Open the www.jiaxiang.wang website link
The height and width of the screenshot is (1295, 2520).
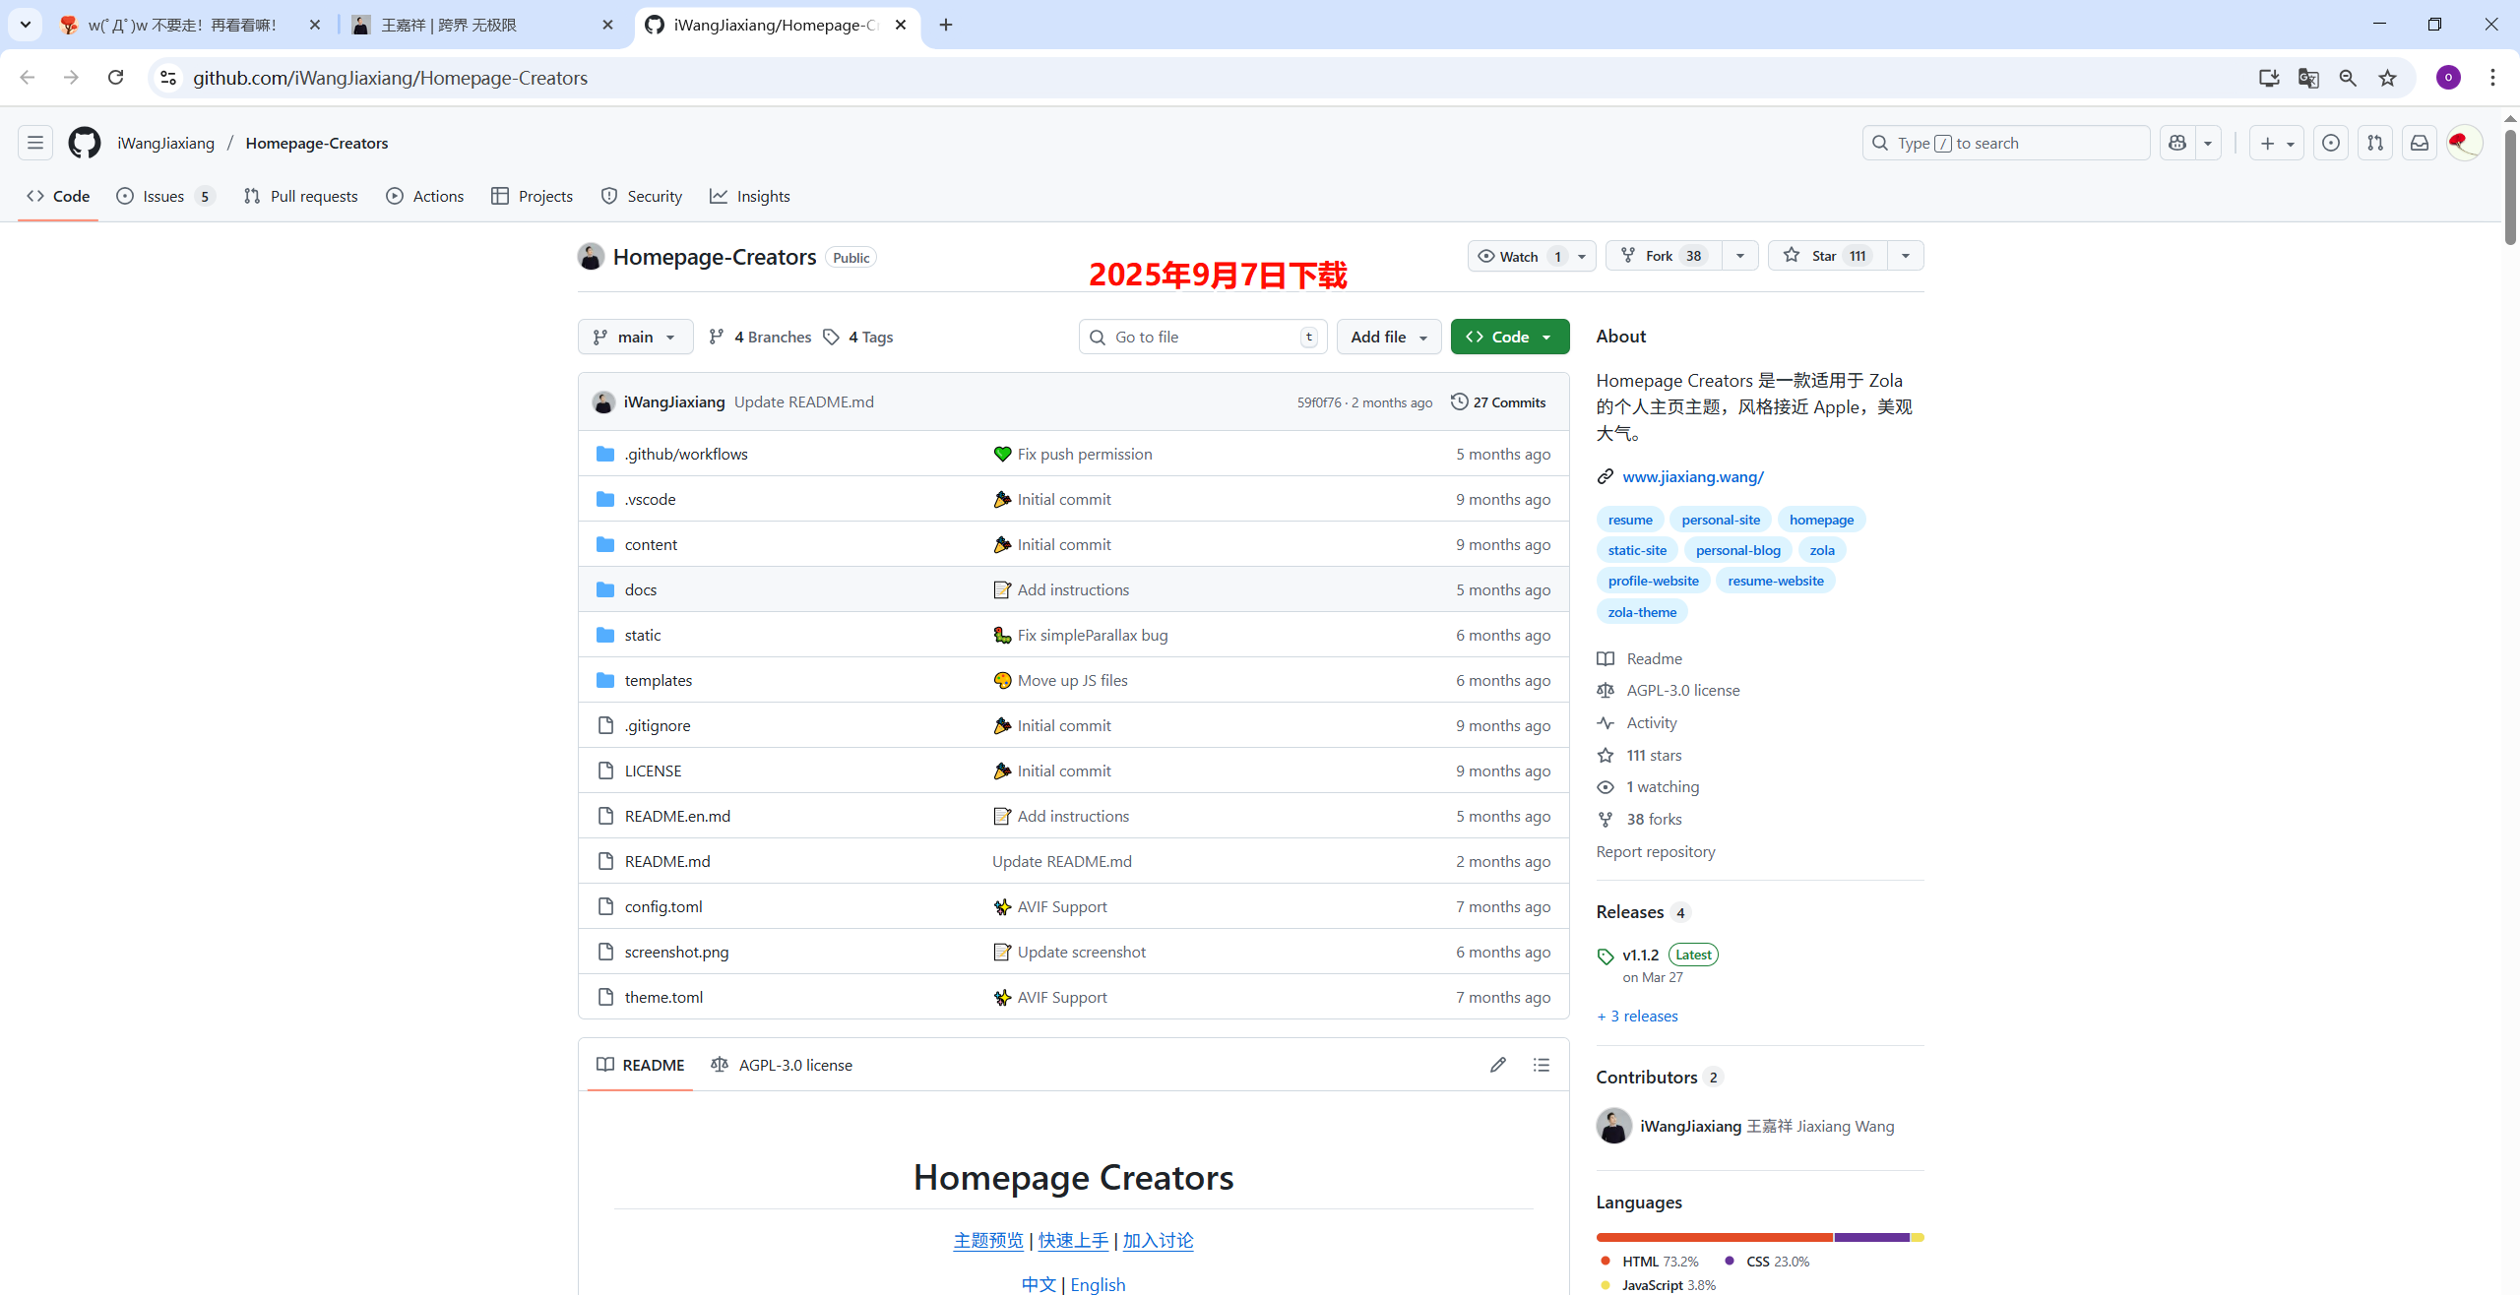coord(1693,476)
